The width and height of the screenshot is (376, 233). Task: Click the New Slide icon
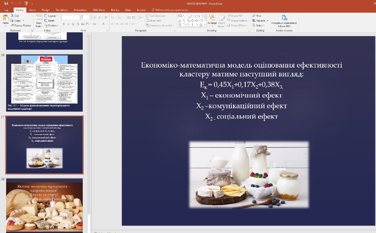point(39,17)
